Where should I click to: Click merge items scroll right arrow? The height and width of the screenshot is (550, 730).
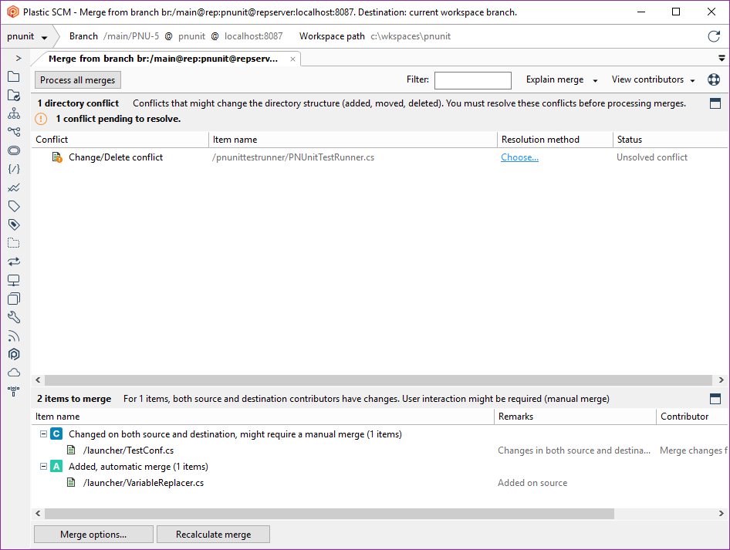(722, 513)
